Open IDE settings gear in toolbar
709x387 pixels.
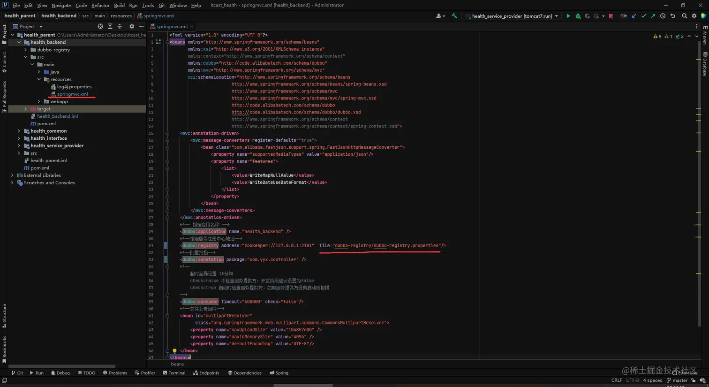click(x=694, y=16)
